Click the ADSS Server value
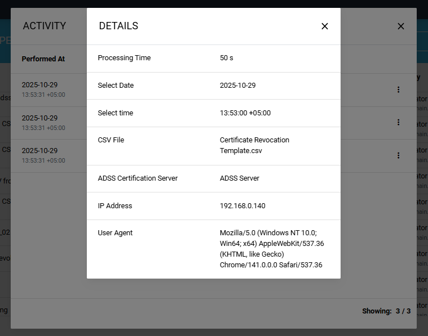The image size is (428, 336). click(239, 178)
